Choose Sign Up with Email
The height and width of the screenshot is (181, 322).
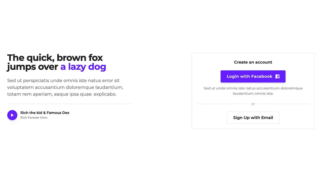(253, 118)
